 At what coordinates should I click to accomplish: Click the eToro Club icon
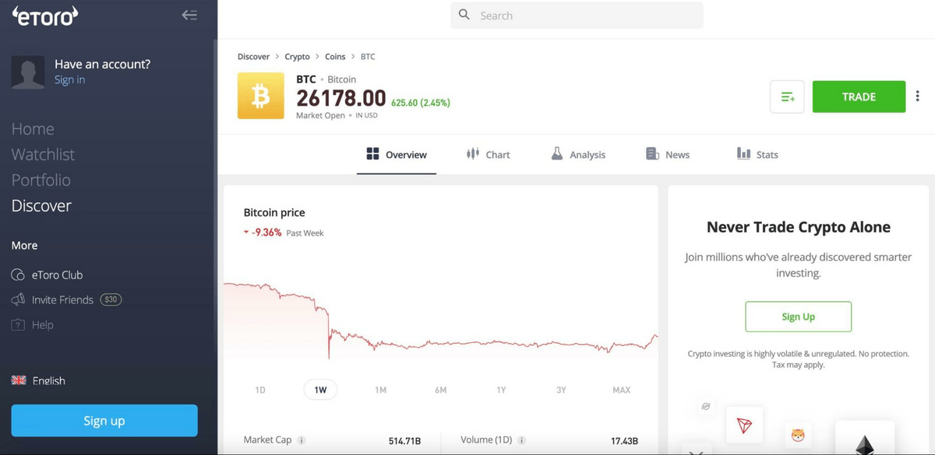18,275
